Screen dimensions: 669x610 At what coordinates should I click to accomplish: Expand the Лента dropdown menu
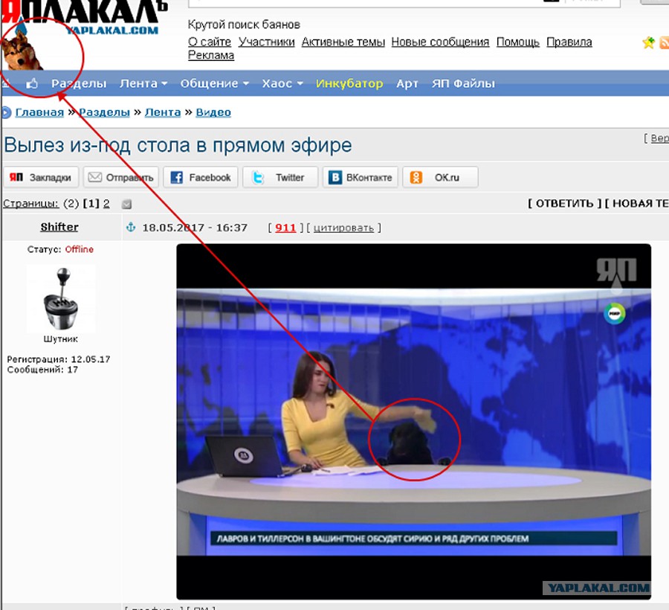[x=143, y=83]
